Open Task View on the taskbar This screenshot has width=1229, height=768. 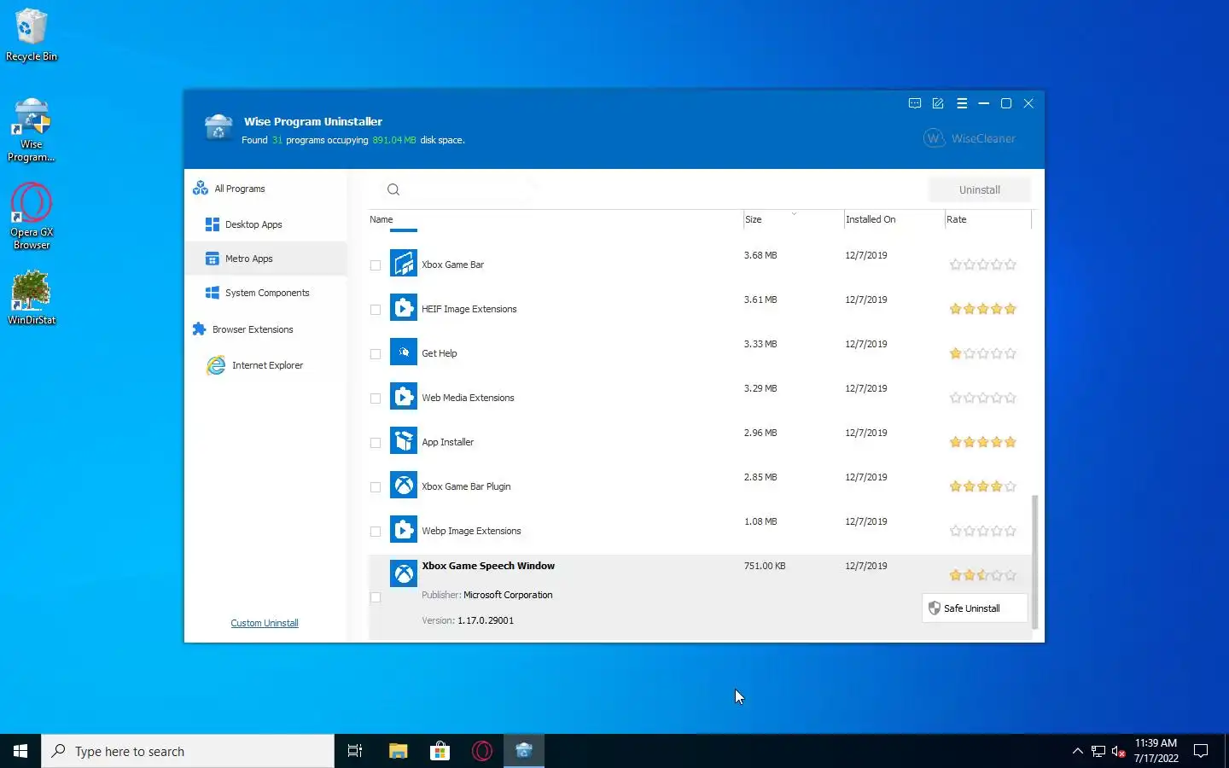point(355,751)
